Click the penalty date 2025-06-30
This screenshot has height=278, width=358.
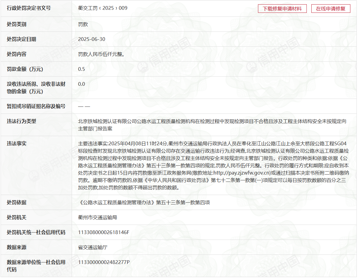(91, 39)
